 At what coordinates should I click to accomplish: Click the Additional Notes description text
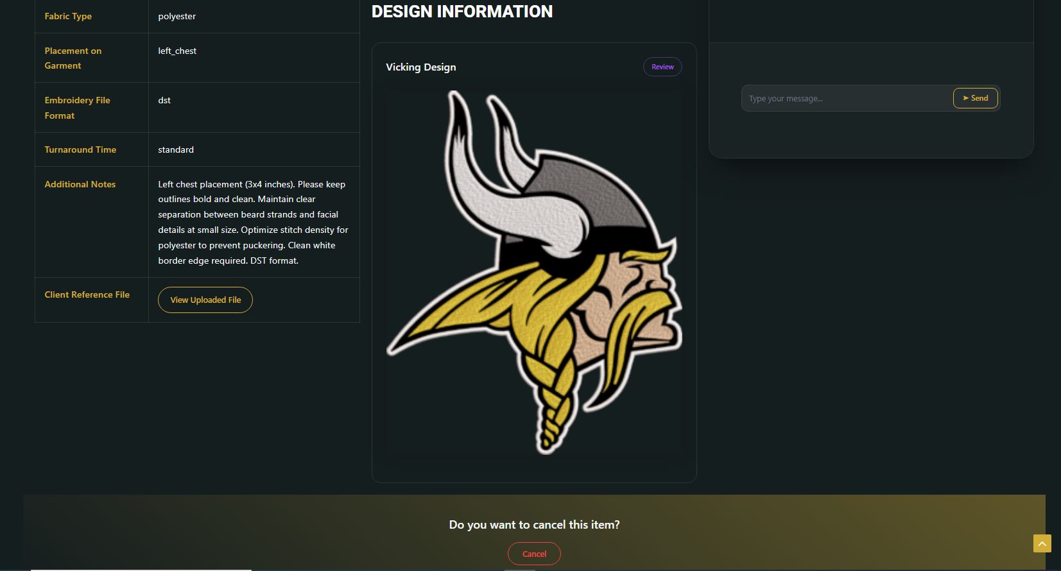click(253, 222)
